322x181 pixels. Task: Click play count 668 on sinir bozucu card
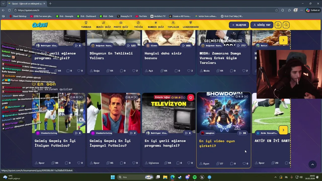[x=186, y=46]
